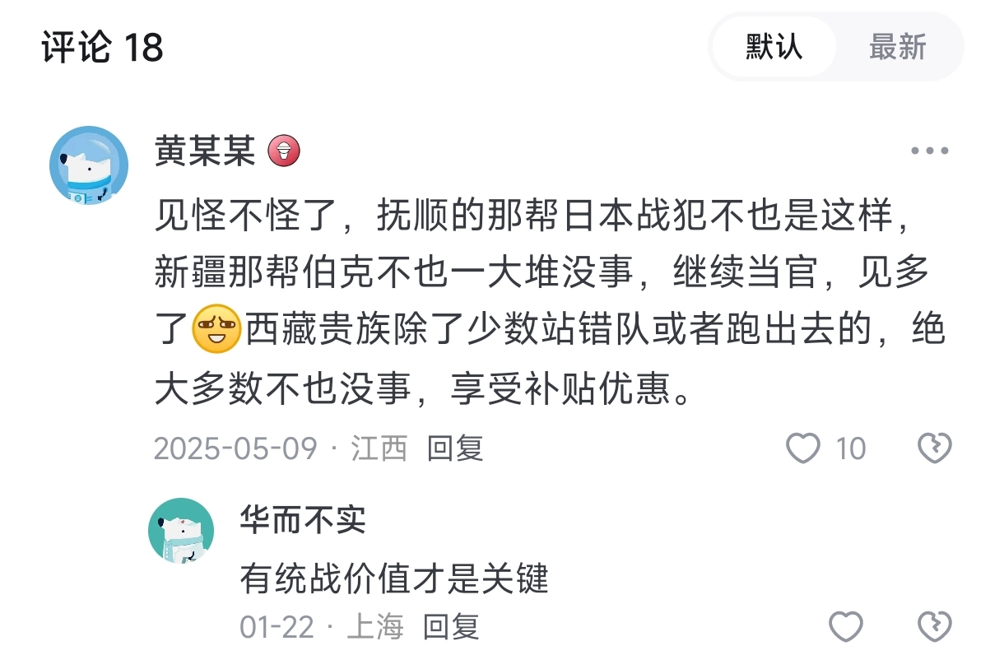Select comment text starting with 见怪不怪了
Screen dimensions: 1004x669
(x=550, y=302)
